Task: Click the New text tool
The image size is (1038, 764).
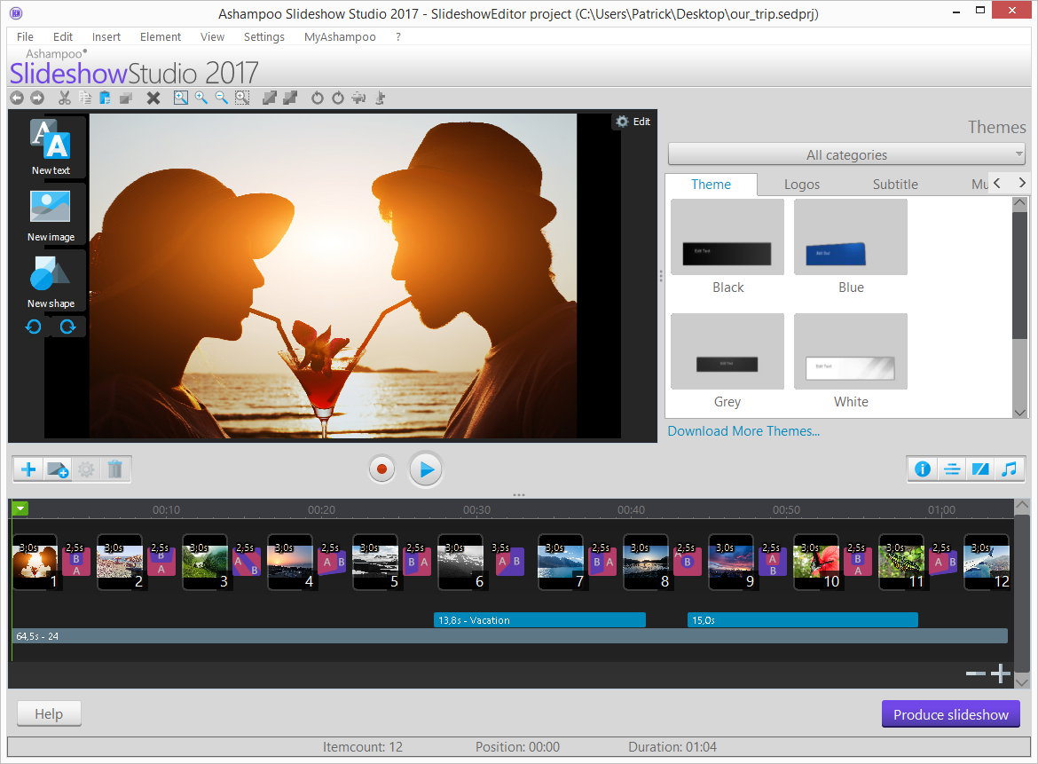Action: point(50,147)
